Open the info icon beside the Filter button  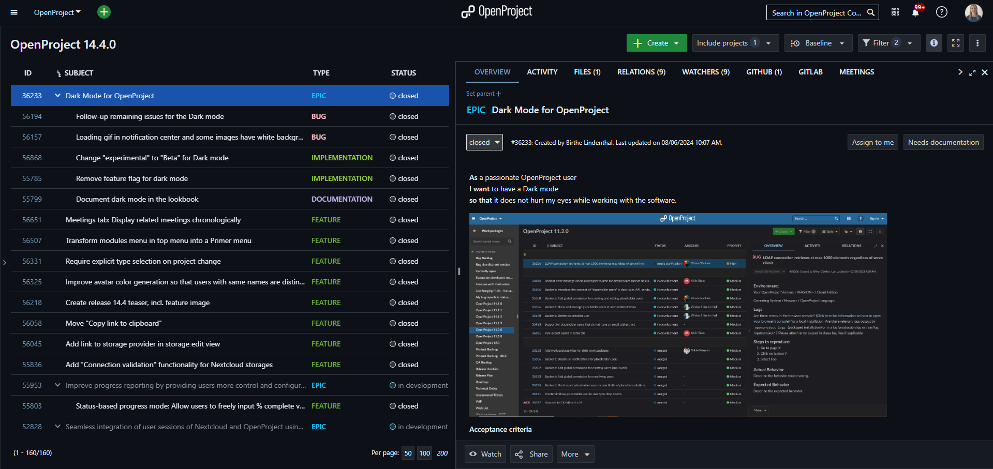[x=933, y=43]
